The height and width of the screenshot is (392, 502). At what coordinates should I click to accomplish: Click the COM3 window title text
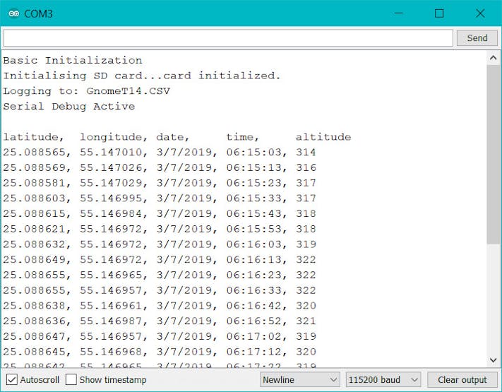coord(38,13)
